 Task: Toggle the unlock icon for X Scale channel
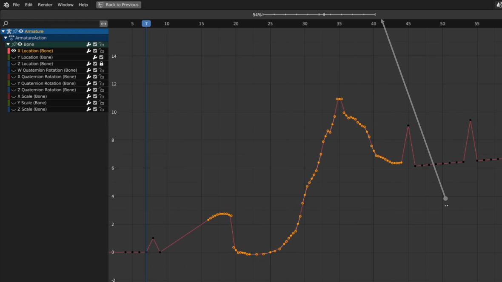tap(101, 96)
